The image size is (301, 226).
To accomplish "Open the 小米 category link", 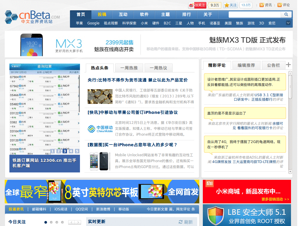I will (x=144, y=23).
